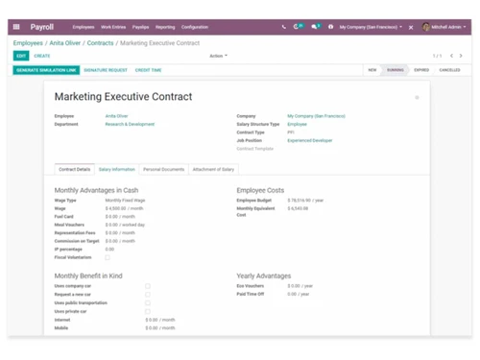
Task: Click Signature Request button
Action: (106, 70)
